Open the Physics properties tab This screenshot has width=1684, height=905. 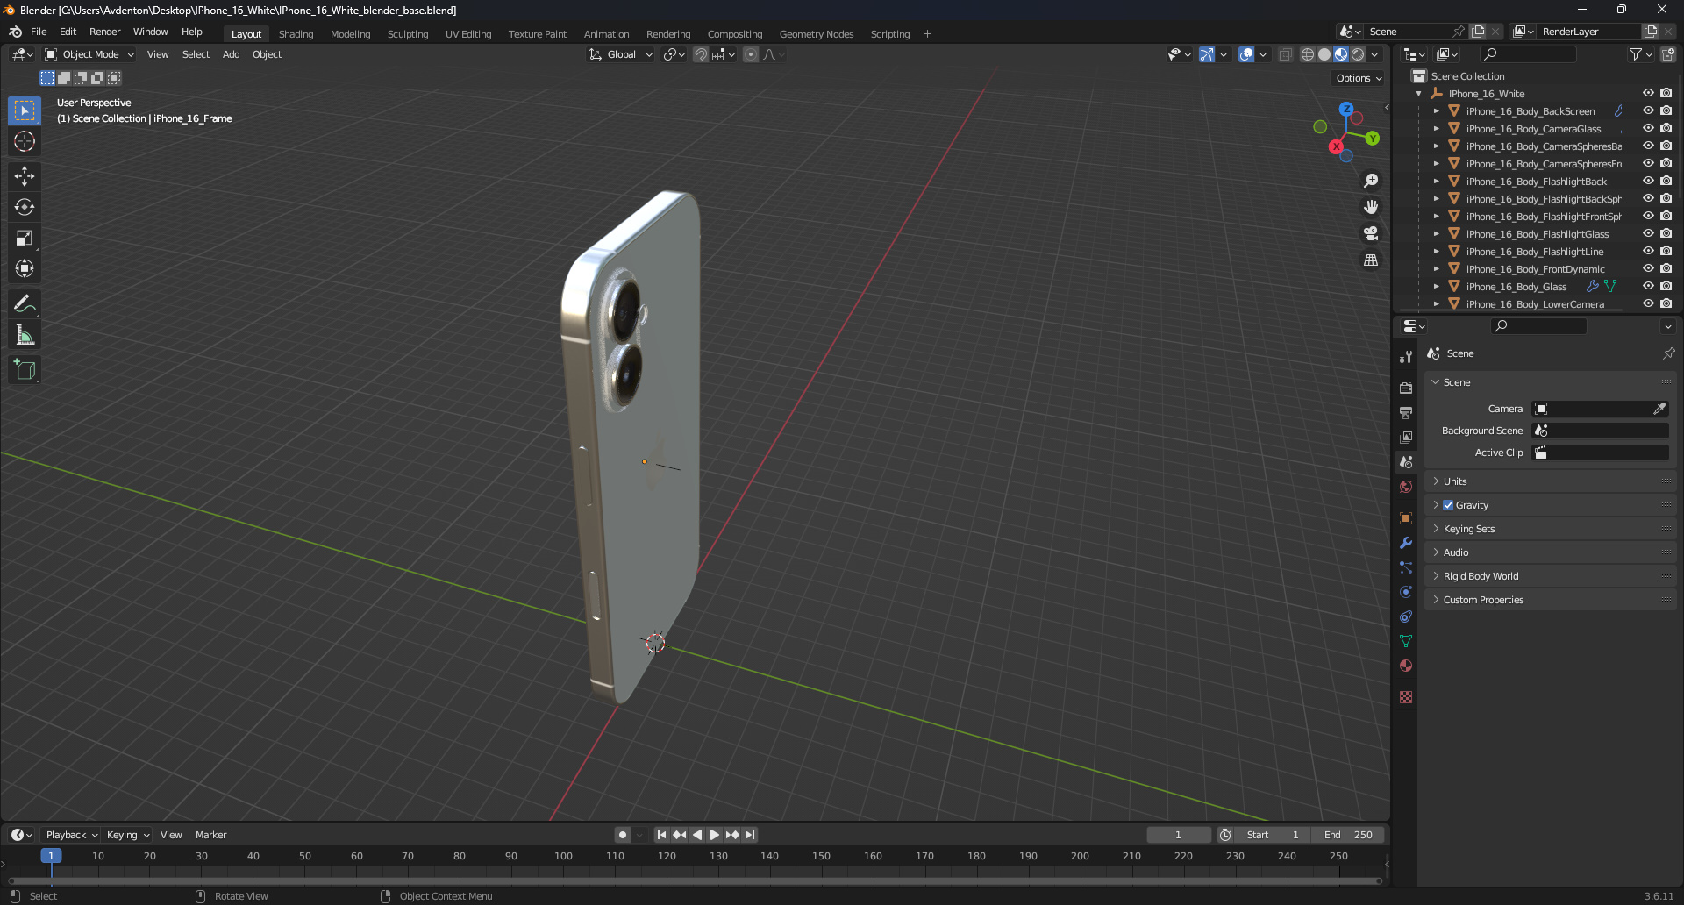tap(1406, 592)
